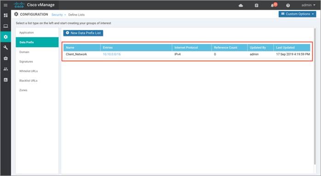Open the Administration users sidebar icon
Screen dimensions: 321x176
pyautogui.click(x=6, y=69)
